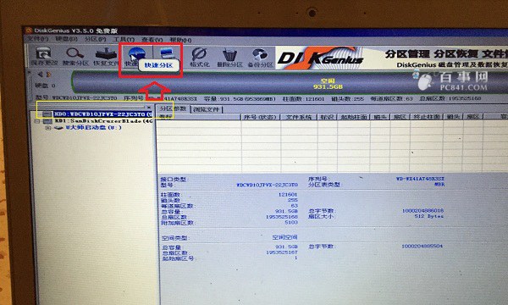Image resolution: width=508 pixels, height=305 pixels.
Task: Click the MBR partition table type value
Action: point(439,184)
